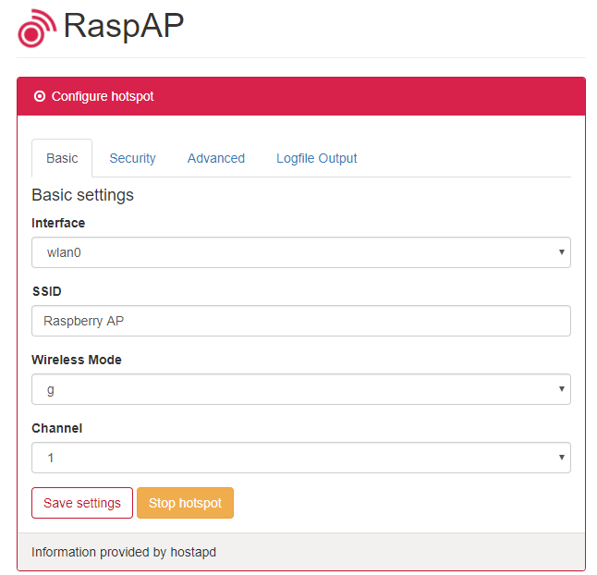Switch to the Advanced tab

(216, 158)
